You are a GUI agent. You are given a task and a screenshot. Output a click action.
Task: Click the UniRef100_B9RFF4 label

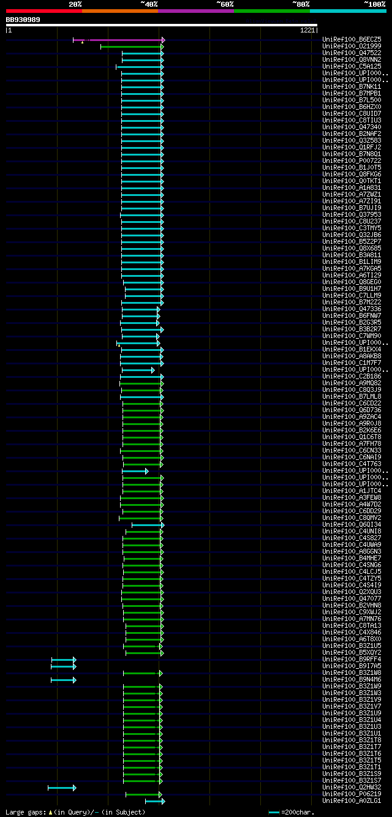353,659
